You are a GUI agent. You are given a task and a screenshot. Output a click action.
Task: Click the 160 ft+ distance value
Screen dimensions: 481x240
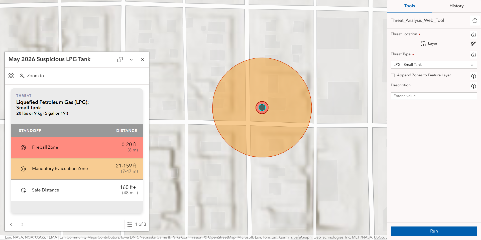click(128, 187)
